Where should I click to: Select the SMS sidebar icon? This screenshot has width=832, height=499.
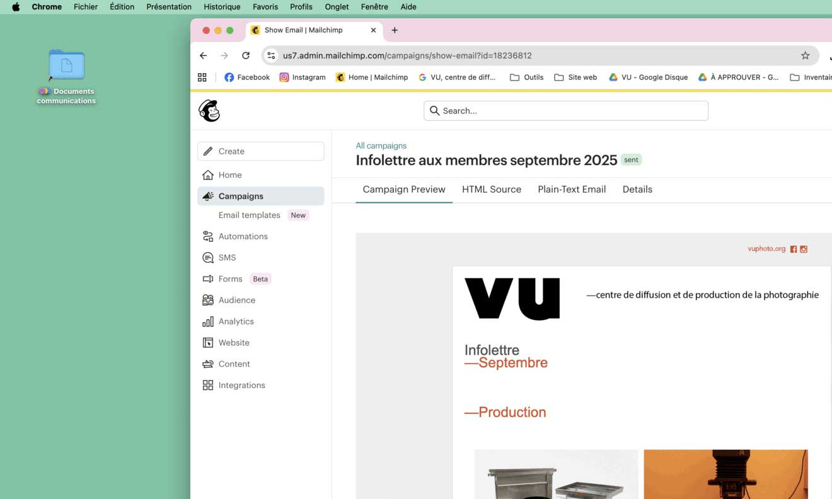208,258
